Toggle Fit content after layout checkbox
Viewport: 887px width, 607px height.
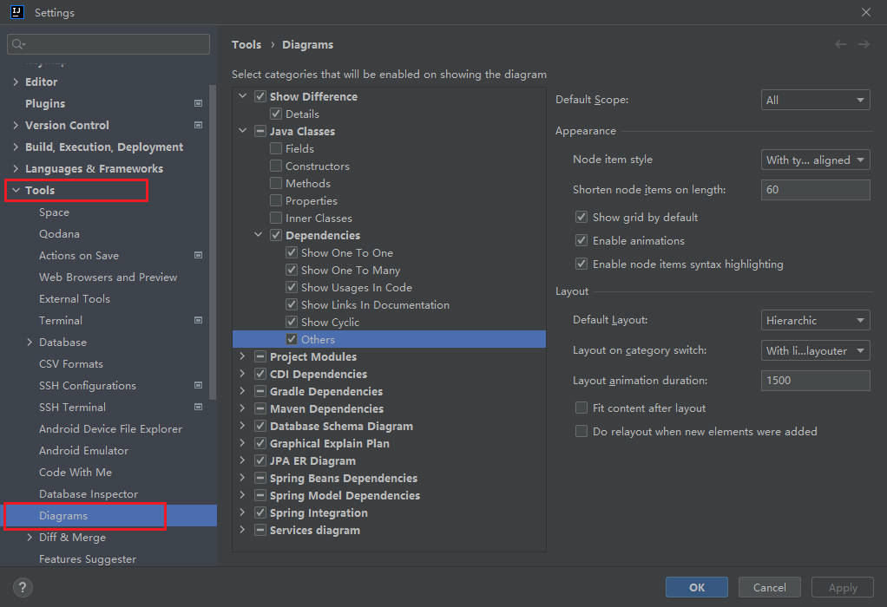coord(581,408)
